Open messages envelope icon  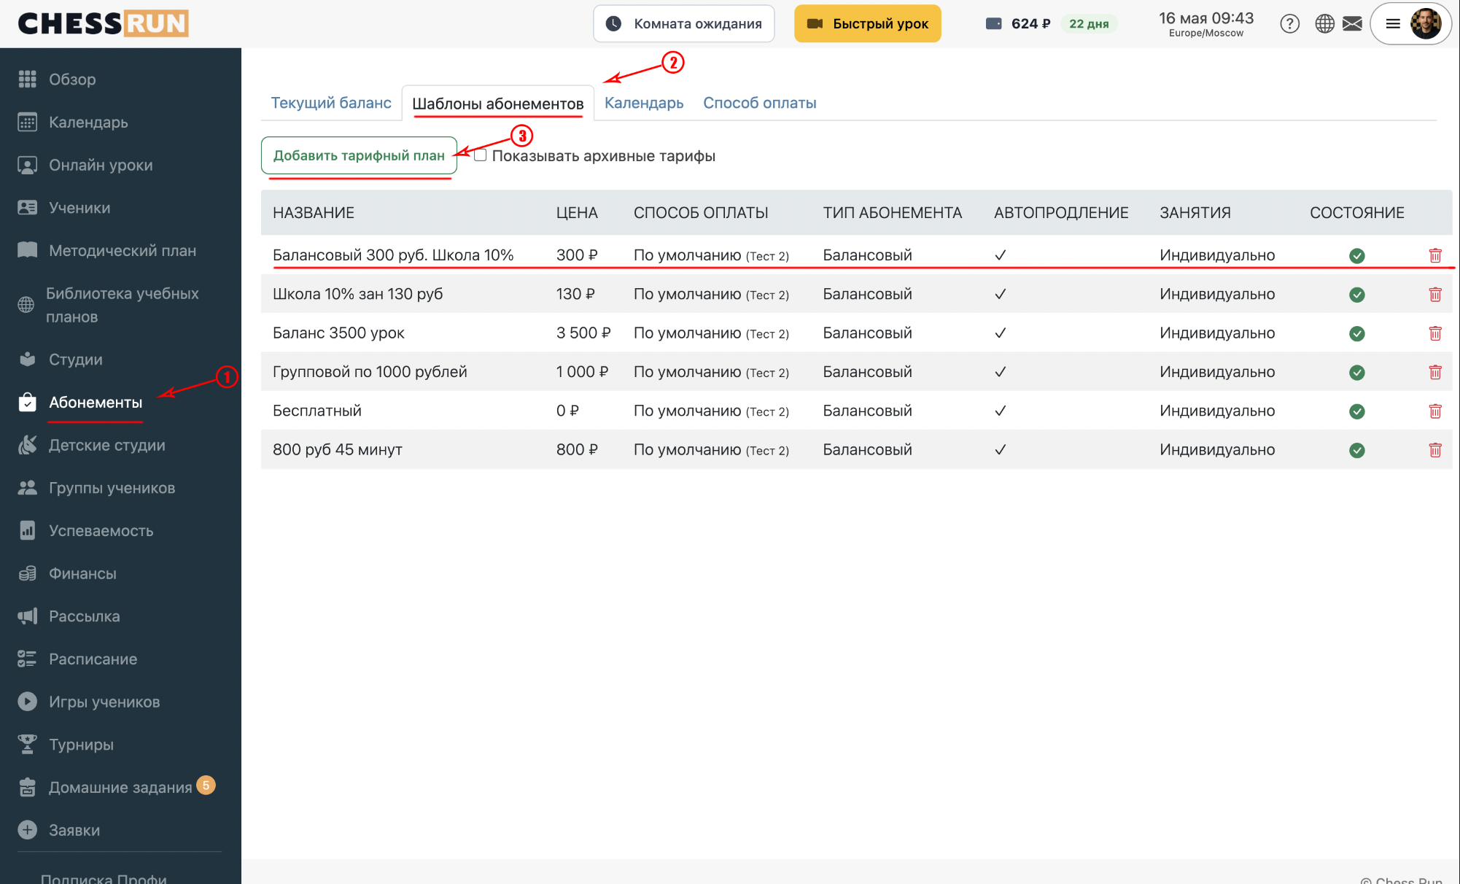(1352, 24)
